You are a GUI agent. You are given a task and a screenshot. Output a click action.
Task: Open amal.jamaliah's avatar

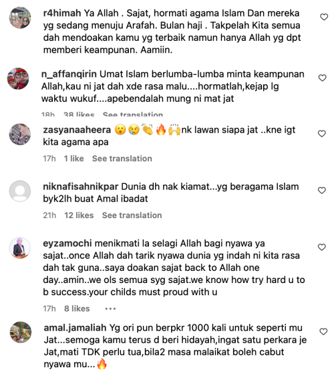point(21,333)
